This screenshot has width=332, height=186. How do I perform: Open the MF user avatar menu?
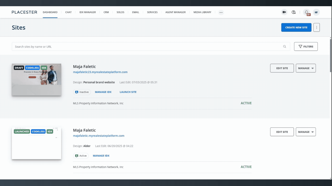tap(316, 12)
